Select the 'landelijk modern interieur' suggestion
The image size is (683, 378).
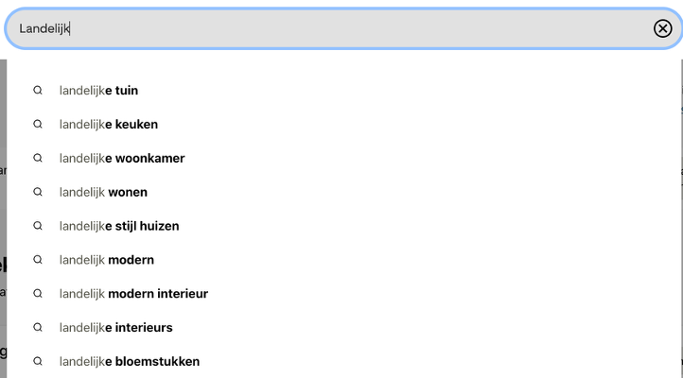pos(133,294)
